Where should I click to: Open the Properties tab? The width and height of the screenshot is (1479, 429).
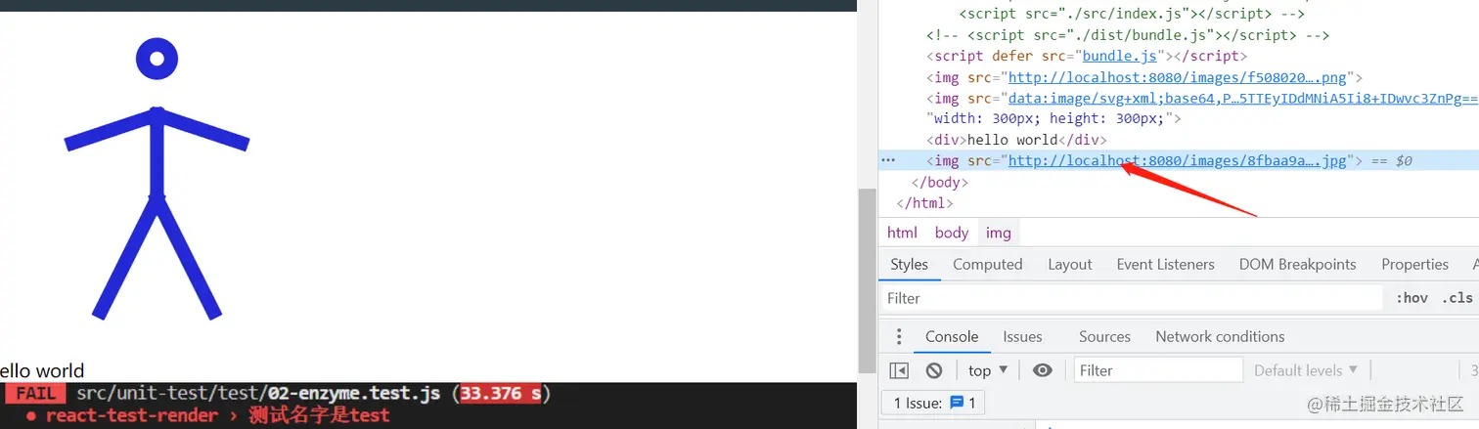pyautogui.click(x=1414, y=264)
